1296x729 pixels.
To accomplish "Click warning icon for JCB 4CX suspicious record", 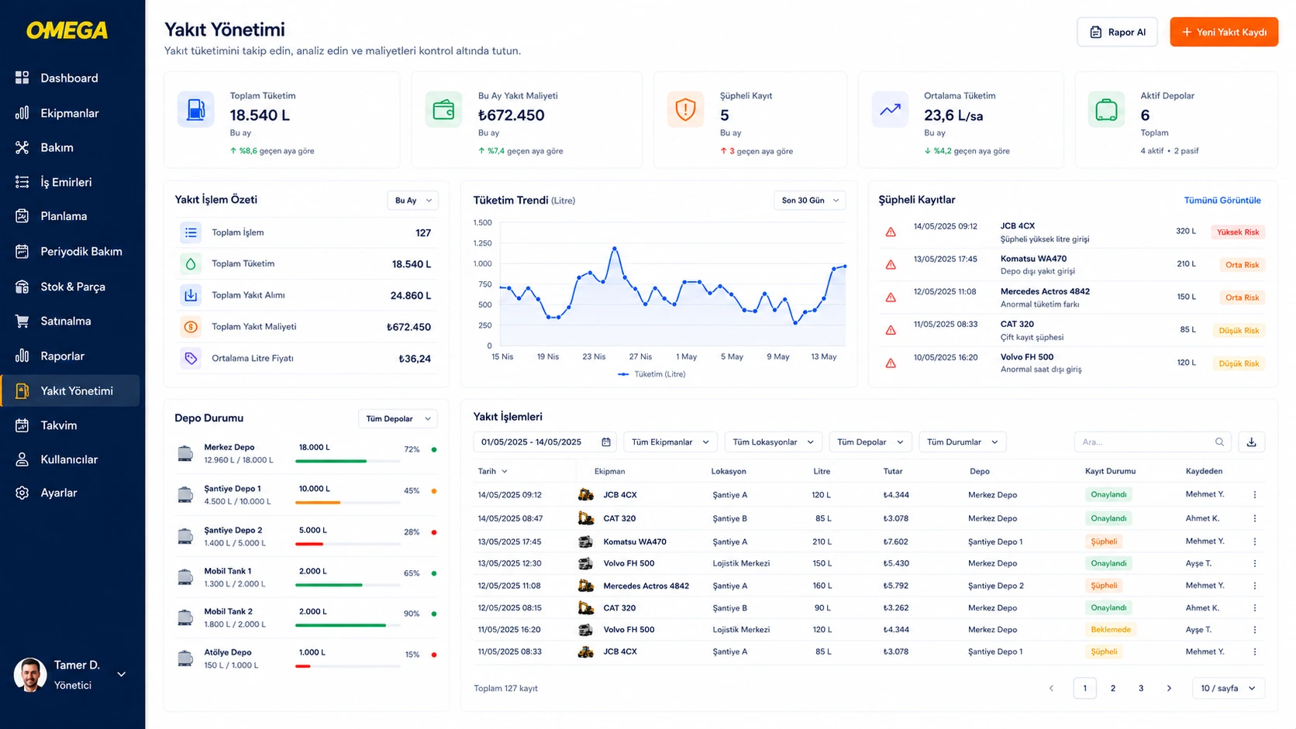I will click(891, 232).
